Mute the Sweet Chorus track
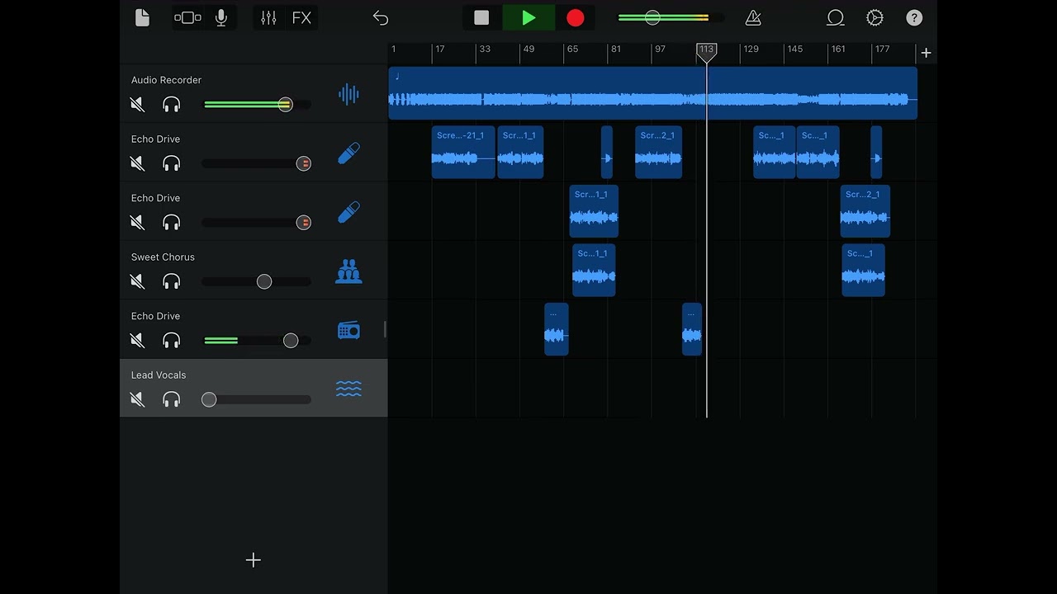This screenshot has height=594, width=1057. point(137,281)
